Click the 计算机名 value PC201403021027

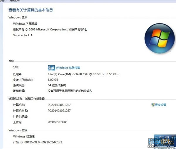point(59,105)
